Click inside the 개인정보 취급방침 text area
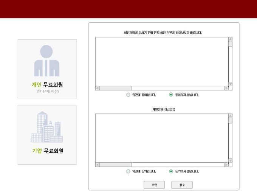Viewport: 257px width, 193px height. (x=162, y=138)
